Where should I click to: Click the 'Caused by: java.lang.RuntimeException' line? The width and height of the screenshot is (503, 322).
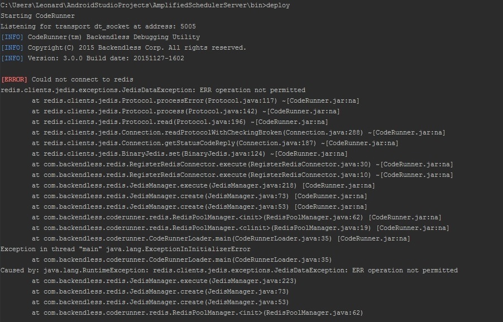point(229,270)
